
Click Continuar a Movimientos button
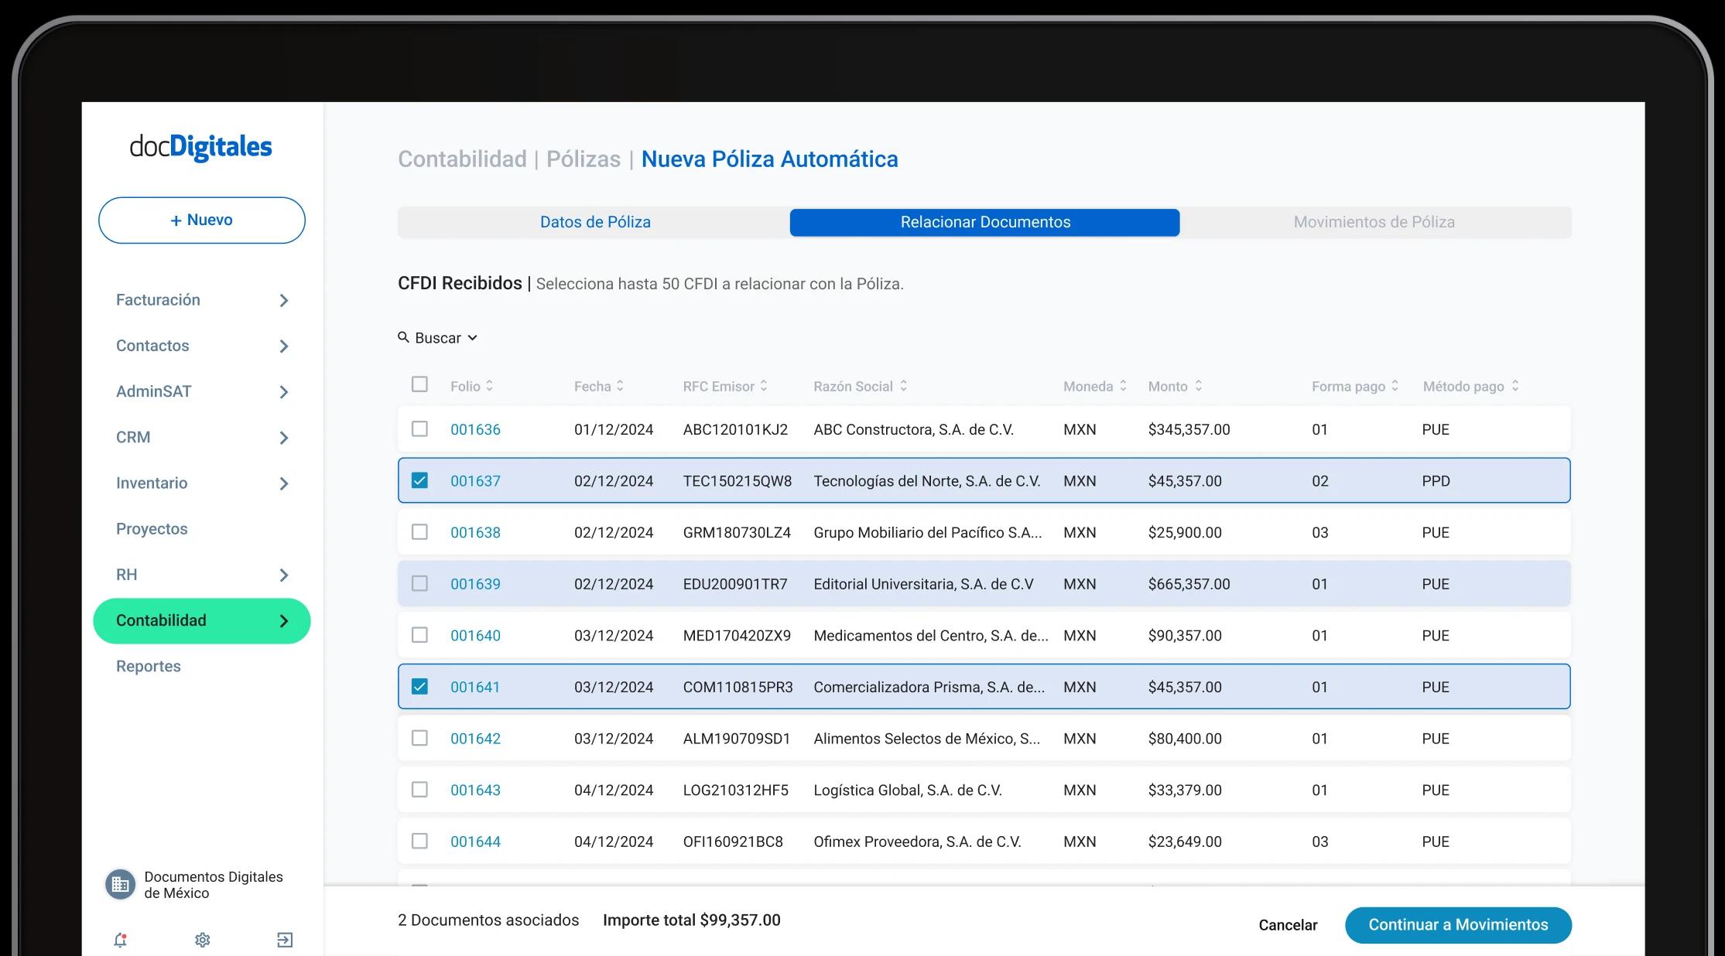1457,925
